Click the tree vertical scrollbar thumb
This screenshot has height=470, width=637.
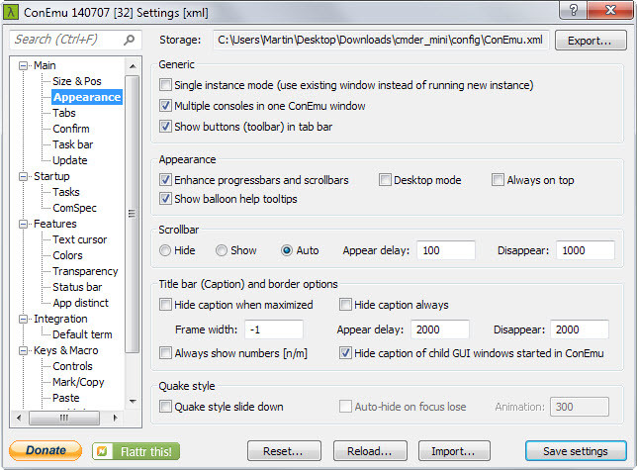pos(133,214)
